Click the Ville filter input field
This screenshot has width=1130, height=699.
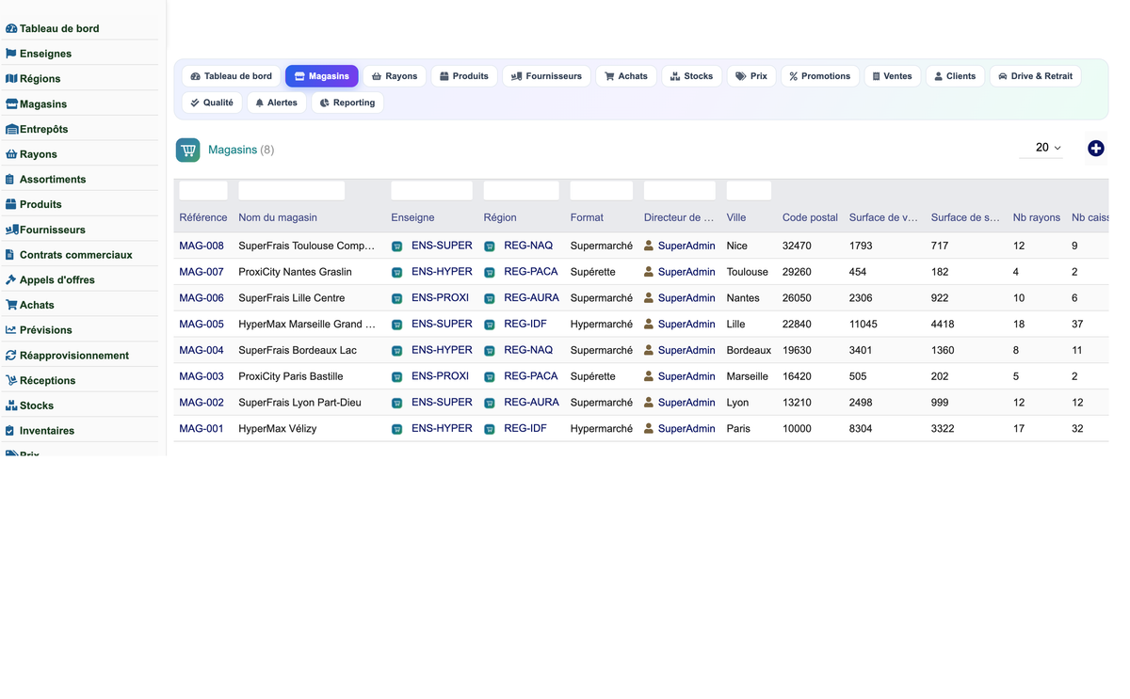tap(750, 190)
